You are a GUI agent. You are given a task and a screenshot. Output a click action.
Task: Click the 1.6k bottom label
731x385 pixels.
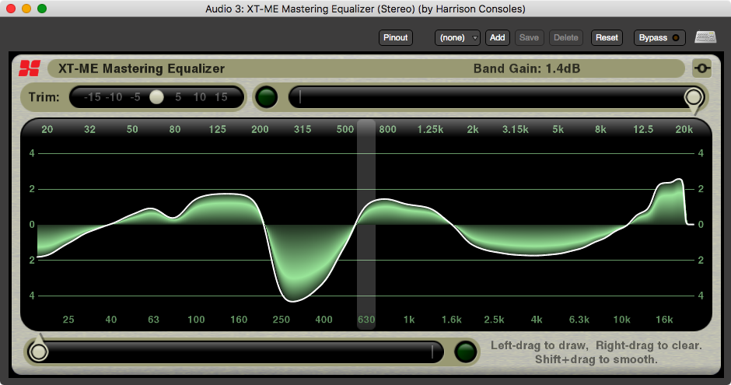[452, 320]
